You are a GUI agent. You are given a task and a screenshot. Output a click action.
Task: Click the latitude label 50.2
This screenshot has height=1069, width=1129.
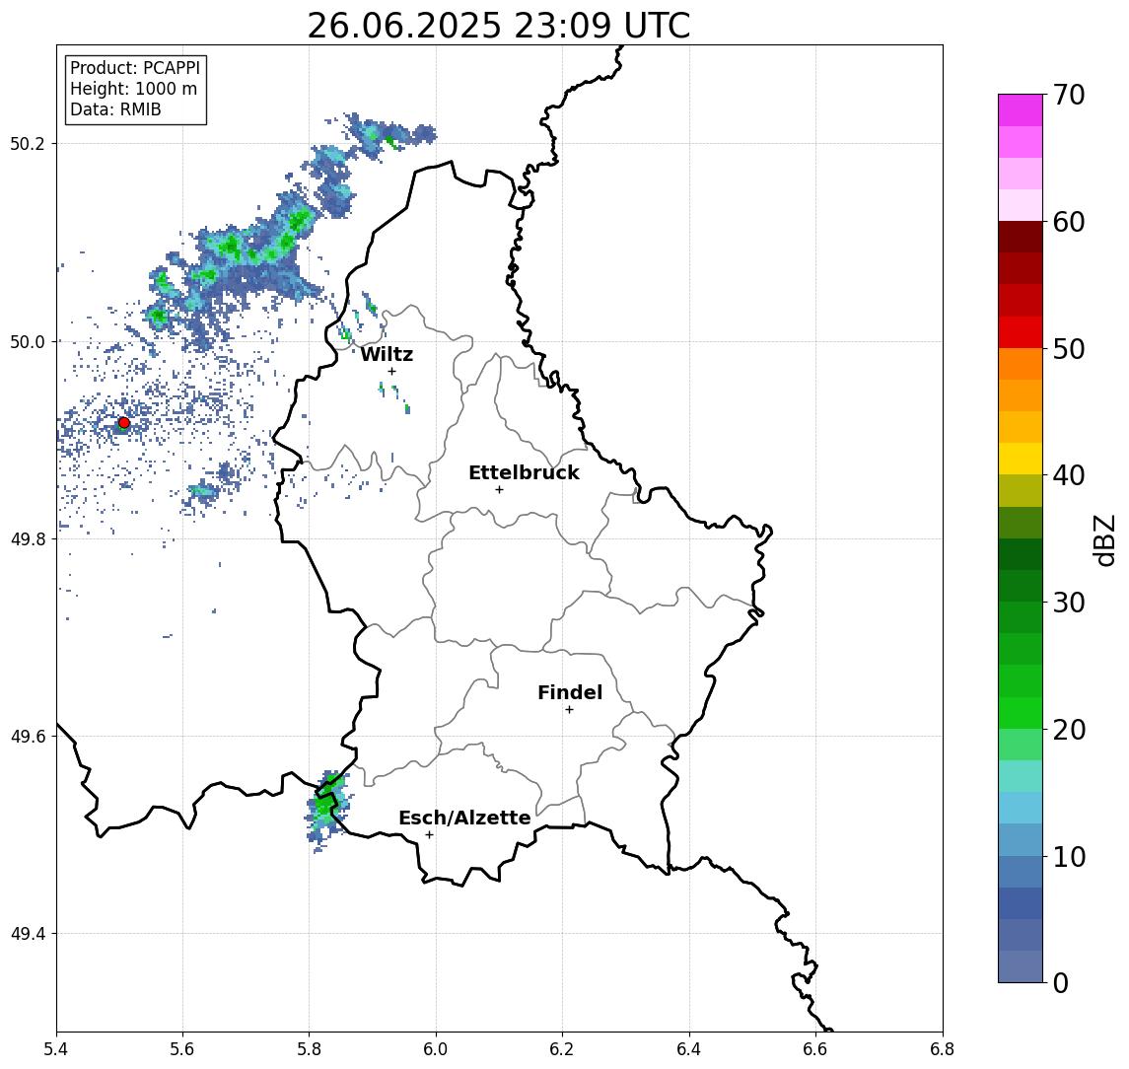point(28,143)
